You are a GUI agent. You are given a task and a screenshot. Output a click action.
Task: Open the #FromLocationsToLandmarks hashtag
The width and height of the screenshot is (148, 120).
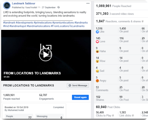68,26
